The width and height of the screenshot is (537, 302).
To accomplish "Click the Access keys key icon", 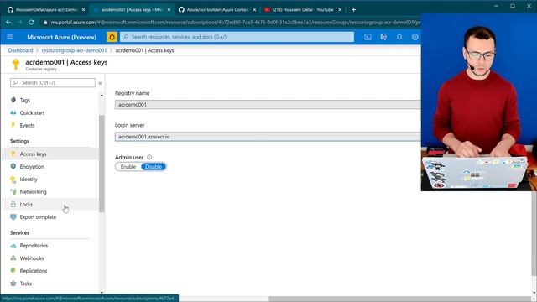I will [13, 154].
